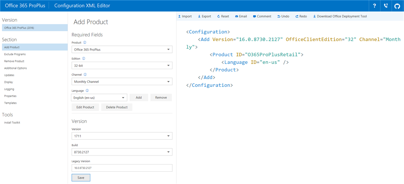404x184 pixels.
Task: Click Download Office Deployment Tool
Action: point(340,16)
